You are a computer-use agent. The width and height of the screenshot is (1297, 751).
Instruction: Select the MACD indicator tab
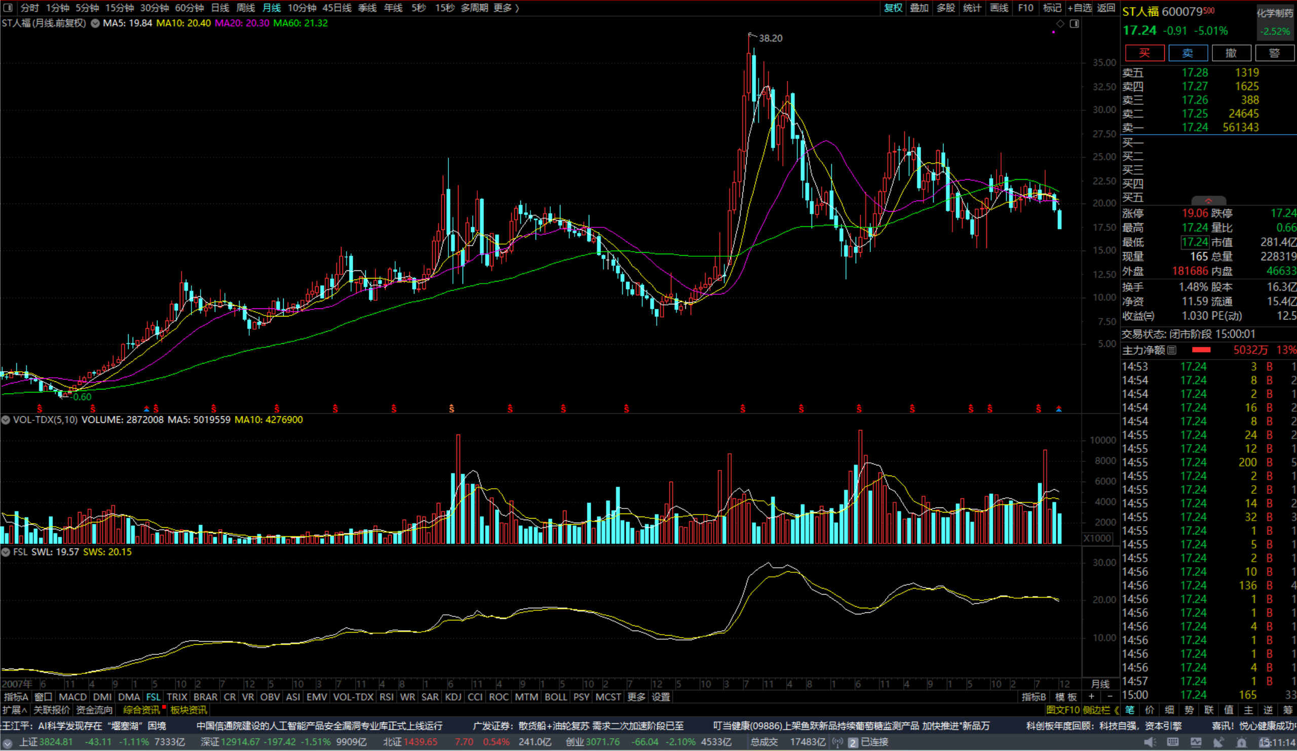coord(72,697)
